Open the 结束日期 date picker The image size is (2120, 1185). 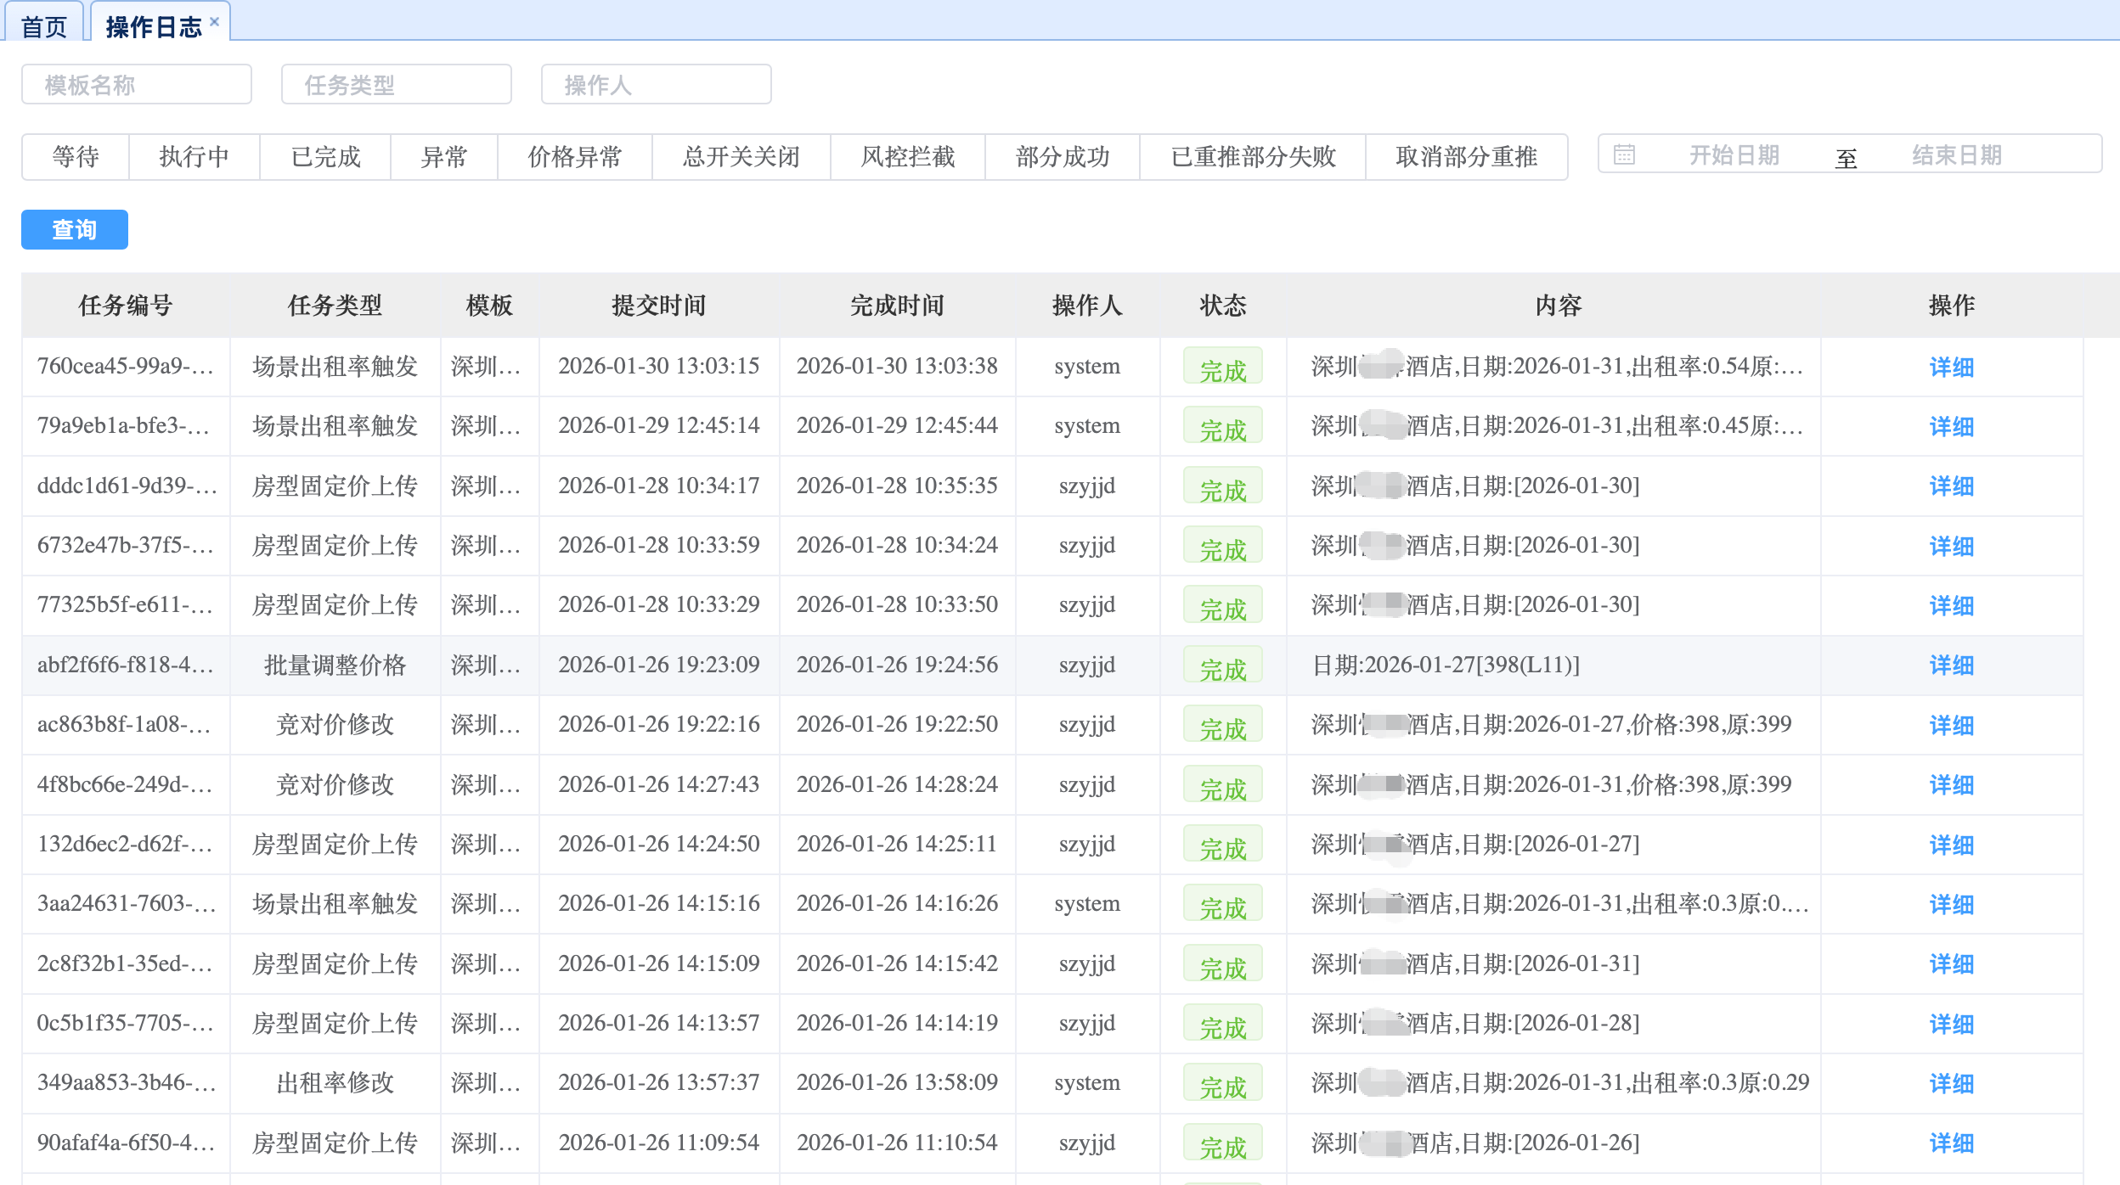point(1956,155)
